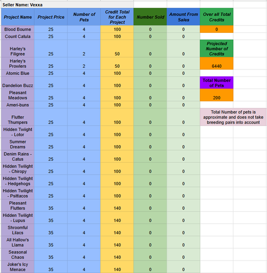
Task: Click credit total for Shroomful Lilacs
Action: (117, 230)
